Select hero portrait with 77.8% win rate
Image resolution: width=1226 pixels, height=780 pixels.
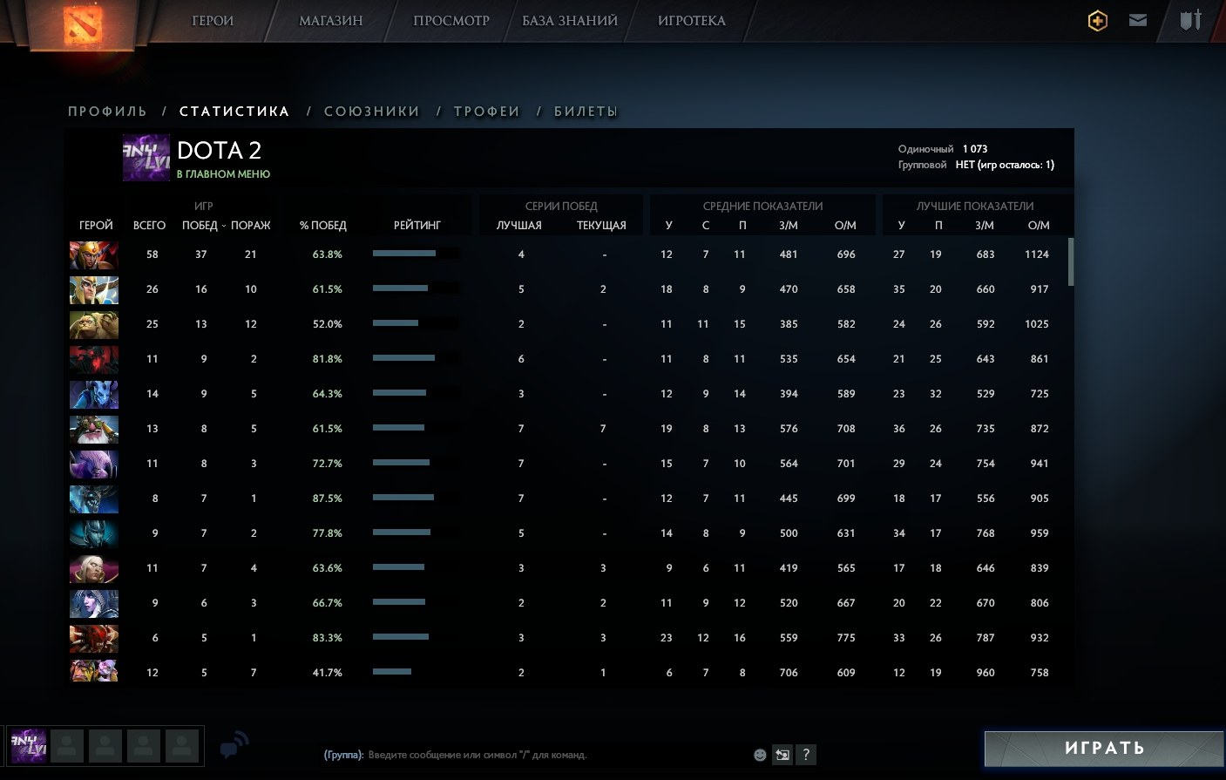click(94, 533)
